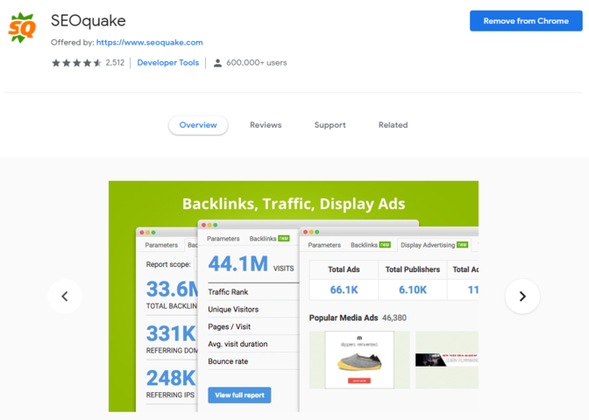Click the 66.1K Total Ads value
Image resolution: width=589 pixels, height=420 pixels.
point(344,290)
